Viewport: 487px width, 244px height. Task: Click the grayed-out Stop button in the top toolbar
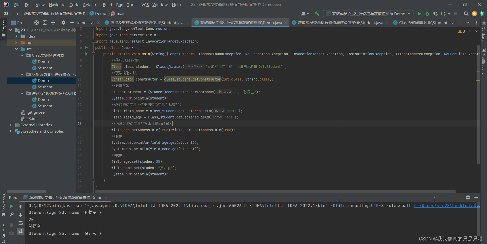point(456,14)
